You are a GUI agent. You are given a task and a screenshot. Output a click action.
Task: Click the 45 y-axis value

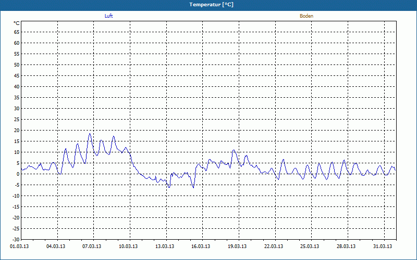point(17,75)
